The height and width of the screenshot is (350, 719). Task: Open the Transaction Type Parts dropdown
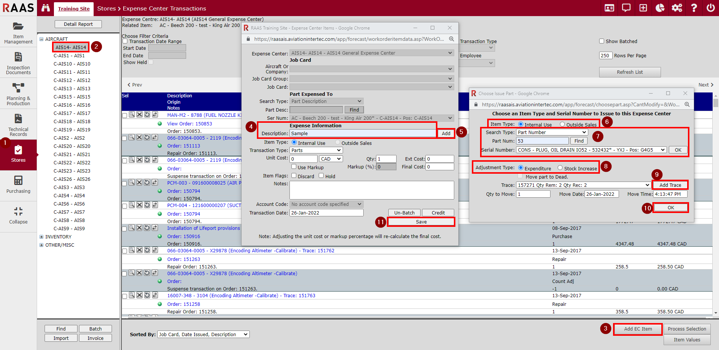tap(316, 150)
